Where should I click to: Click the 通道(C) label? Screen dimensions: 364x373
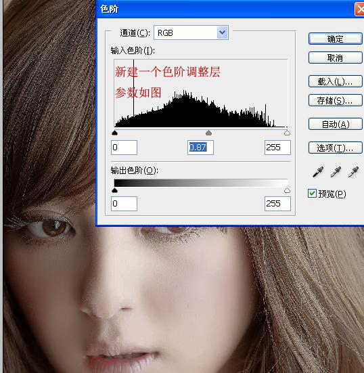coord(135,32)
